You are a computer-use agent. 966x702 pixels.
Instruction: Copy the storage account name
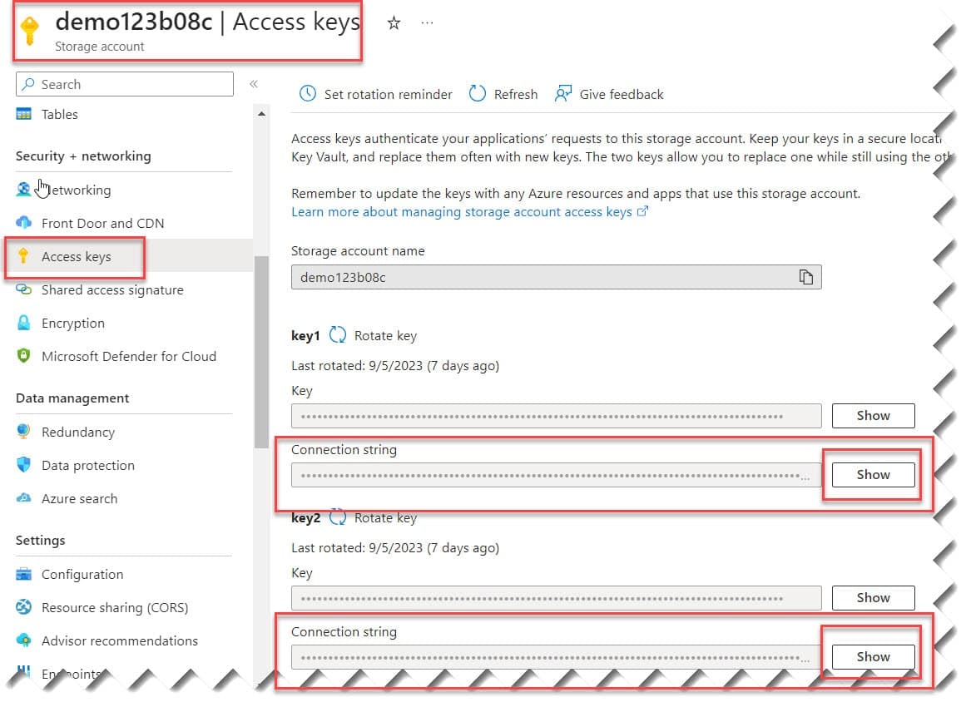[x=805, y=277]
